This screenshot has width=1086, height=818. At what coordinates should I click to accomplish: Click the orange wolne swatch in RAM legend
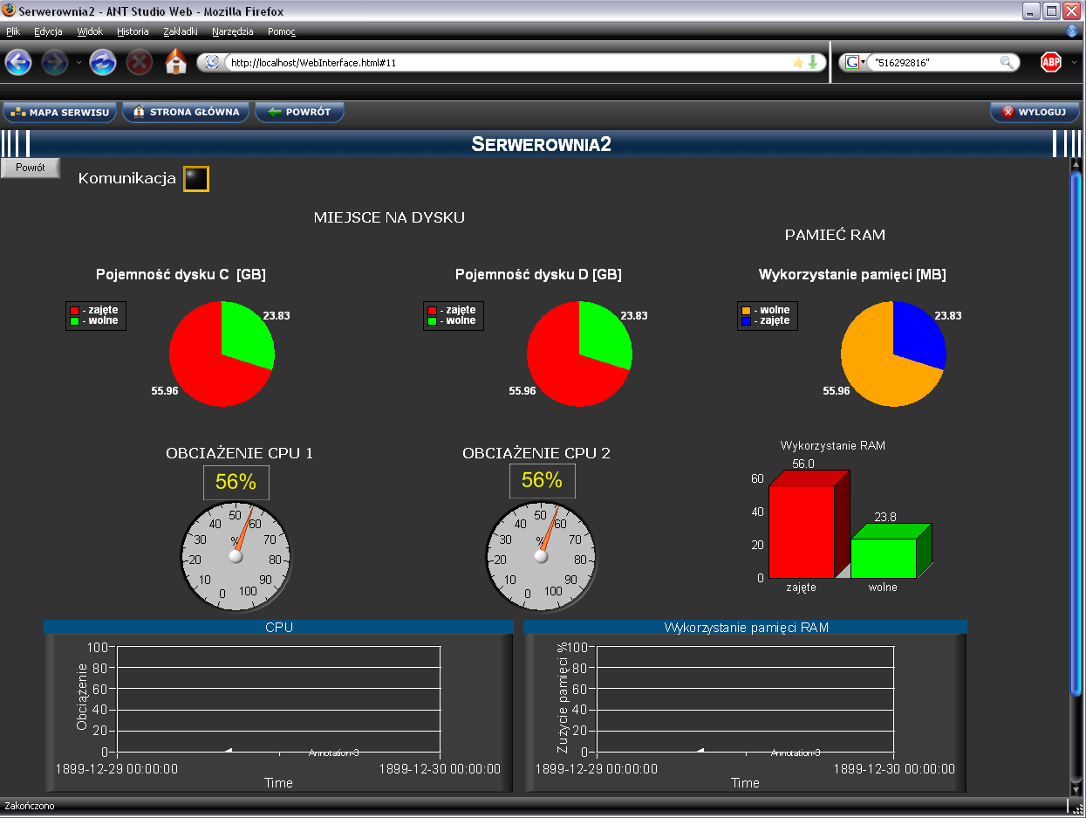(747, 311)
